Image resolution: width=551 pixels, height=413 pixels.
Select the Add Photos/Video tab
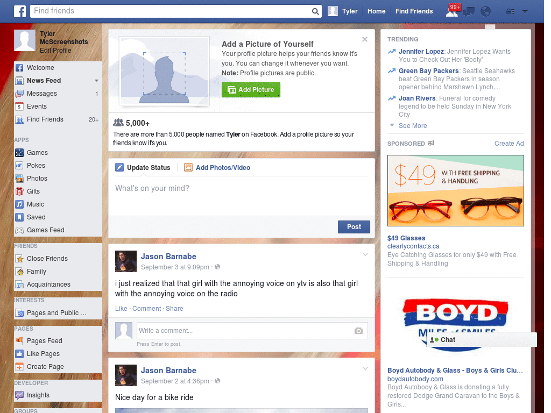[x=217, y=168]
